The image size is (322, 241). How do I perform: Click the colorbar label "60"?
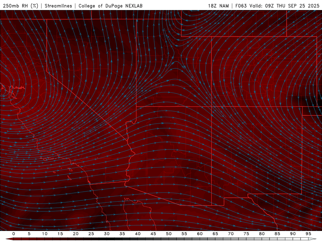tap(200, 234)
